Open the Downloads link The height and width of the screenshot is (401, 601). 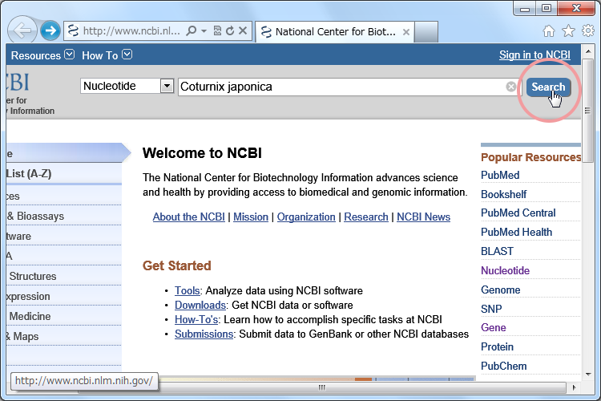click(x=200, y=305)
